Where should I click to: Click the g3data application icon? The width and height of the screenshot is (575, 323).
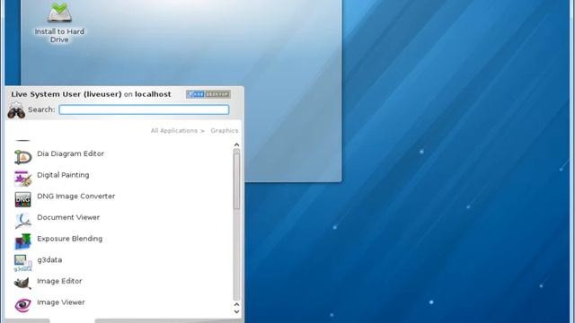(x=22, y=263)
